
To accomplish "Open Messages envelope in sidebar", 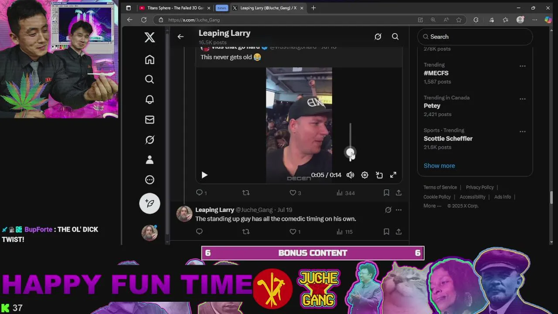I will (x=150, y=119).
